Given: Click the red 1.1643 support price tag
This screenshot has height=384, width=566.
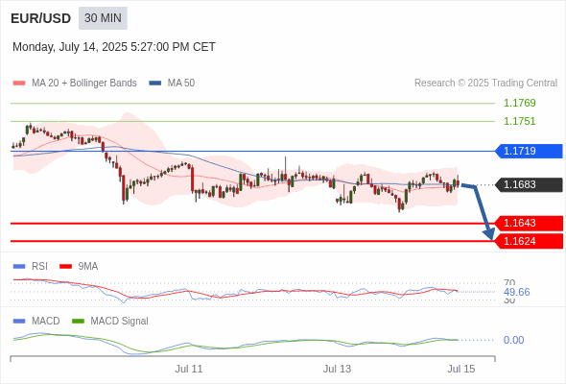Looking at the screenshot, I should (x=529, y=224).
